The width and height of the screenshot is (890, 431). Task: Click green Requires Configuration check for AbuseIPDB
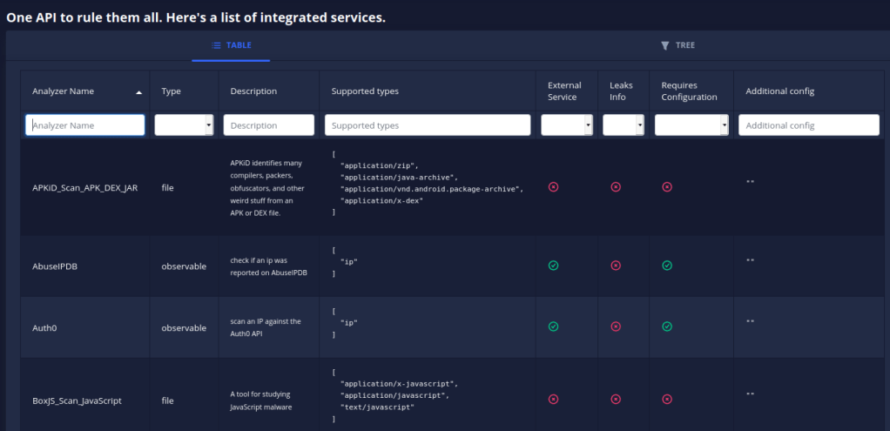pyautogui.click(x=667, y=266)
